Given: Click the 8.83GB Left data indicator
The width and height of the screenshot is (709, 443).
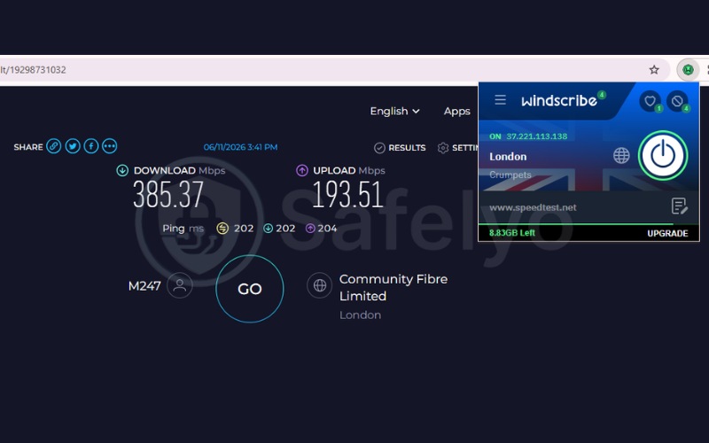Looking at the screenshot, I should [512, 233].
